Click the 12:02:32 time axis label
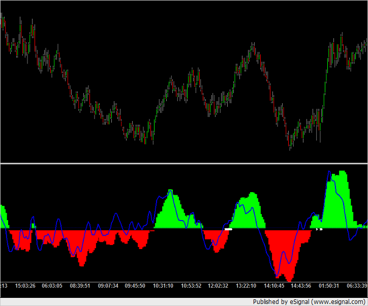This screenshot has width=368, height=306. pos(218,286)
